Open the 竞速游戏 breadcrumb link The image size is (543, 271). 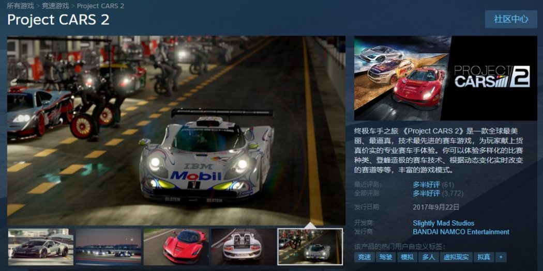pos(55,6)
